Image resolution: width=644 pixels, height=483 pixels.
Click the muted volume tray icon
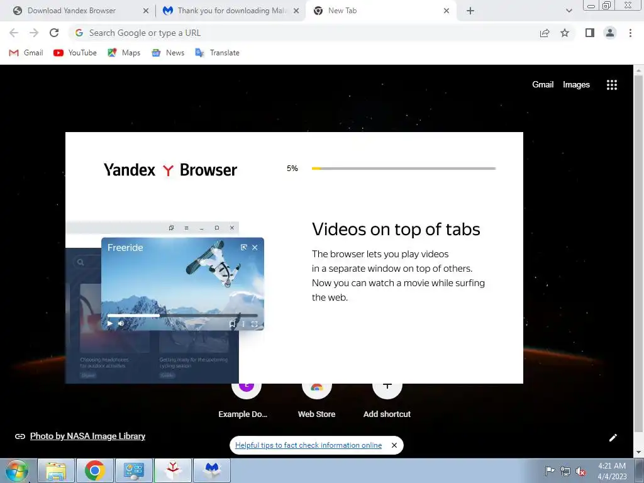[x=580, y=471]
